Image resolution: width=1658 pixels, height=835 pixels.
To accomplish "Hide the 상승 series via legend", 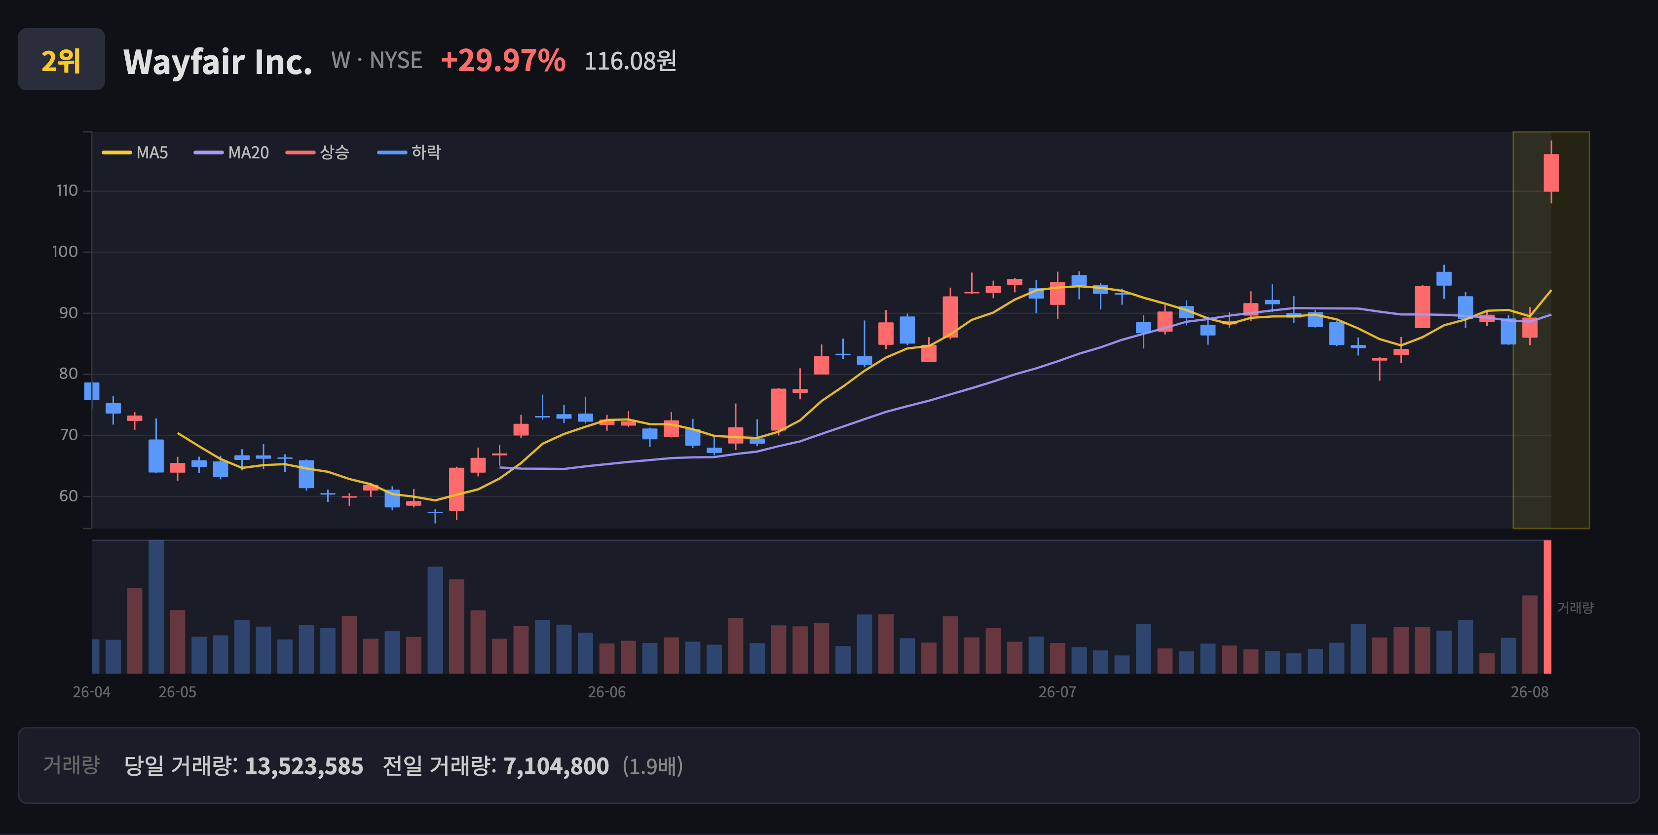I will [317, 152].
